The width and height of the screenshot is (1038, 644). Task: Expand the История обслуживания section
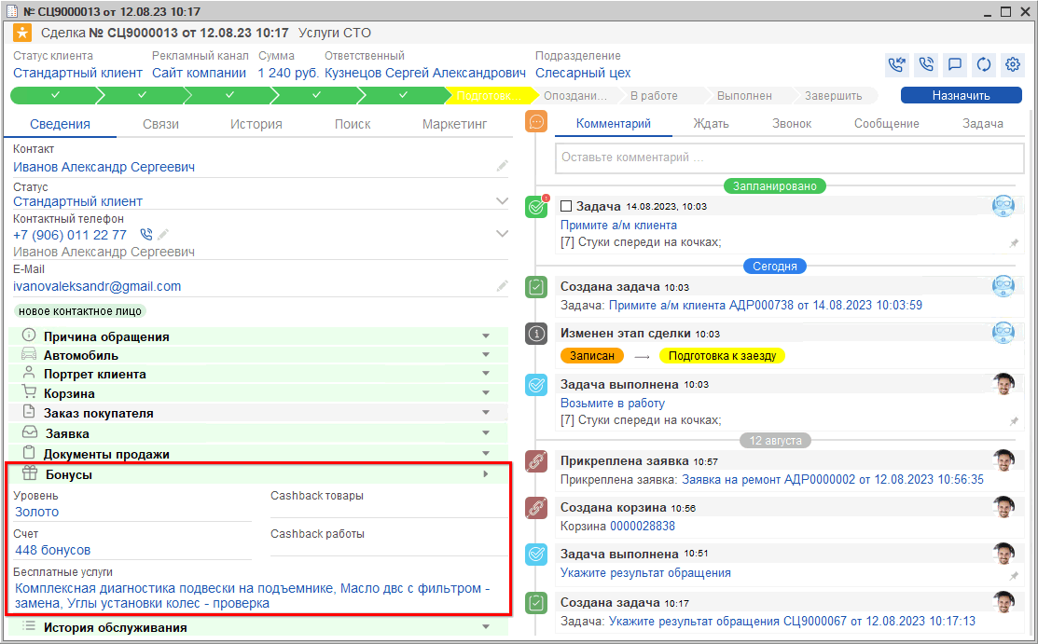(x=485, y=627)
